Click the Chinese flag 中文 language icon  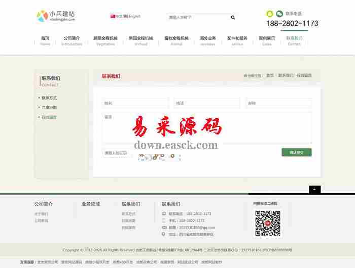[x=113, y=16]
